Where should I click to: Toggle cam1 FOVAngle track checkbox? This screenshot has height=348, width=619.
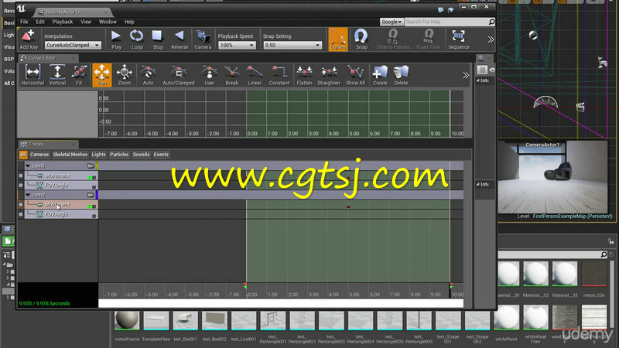(21, 185)
